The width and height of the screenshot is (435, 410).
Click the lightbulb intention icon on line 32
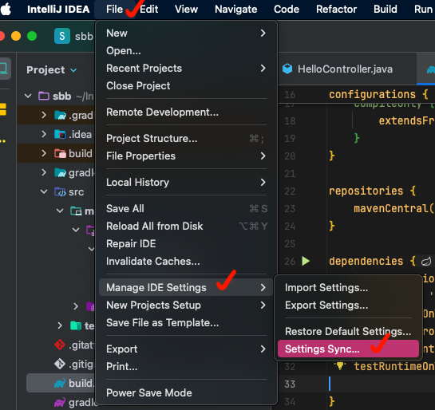point(340,366)
